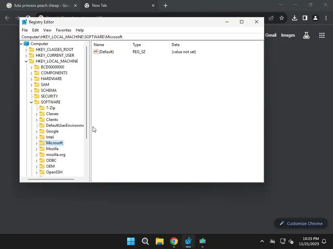Open the Google apps grid icon
The image size is (333, 249).
coord(322,35)
